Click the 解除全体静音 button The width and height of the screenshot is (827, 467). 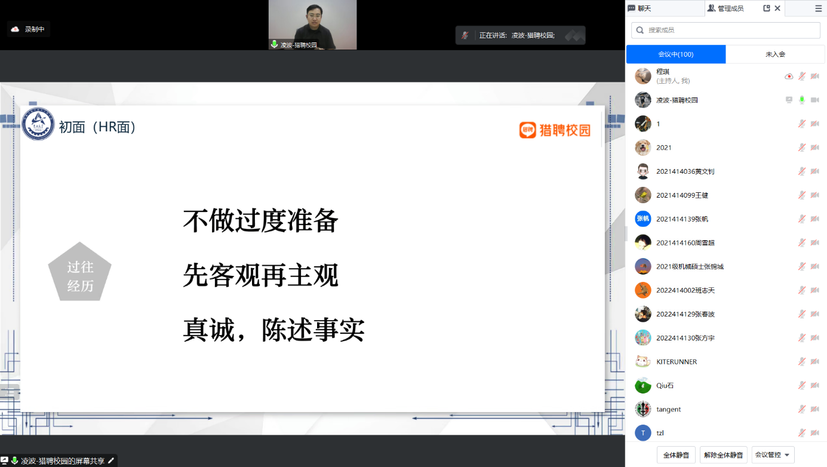pyautogui.click(x=723, y=455)
